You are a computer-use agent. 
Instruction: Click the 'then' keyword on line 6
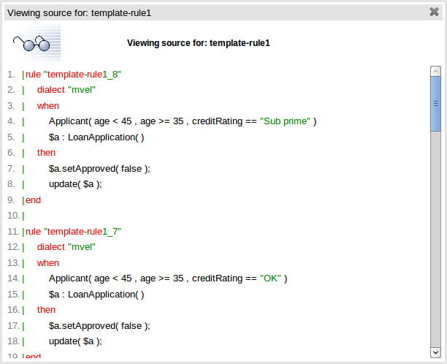click(46, 153)
